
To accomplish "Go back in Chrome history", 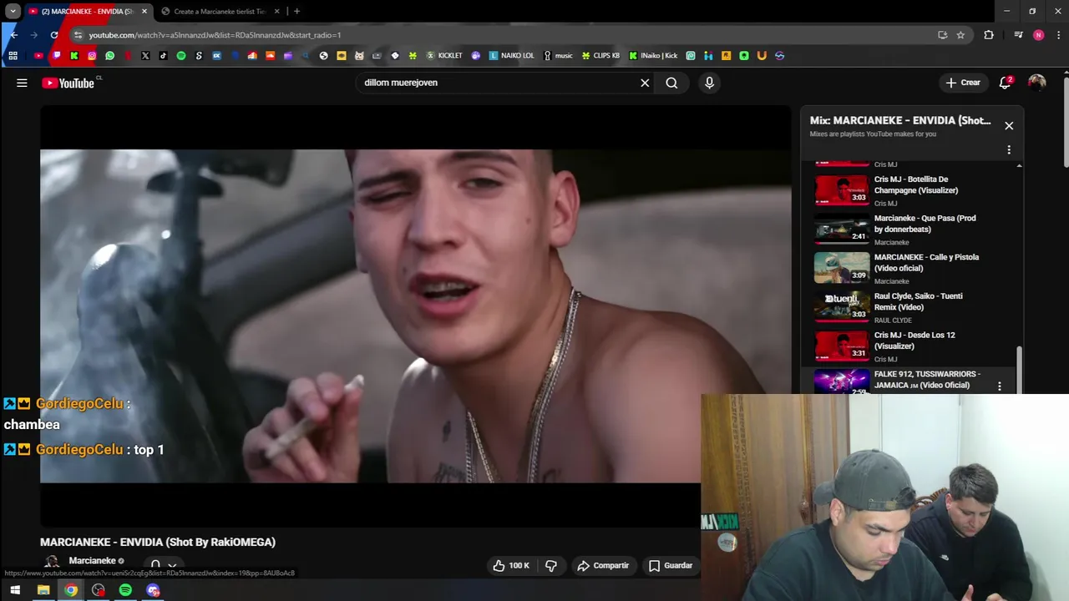I will 13,35.
